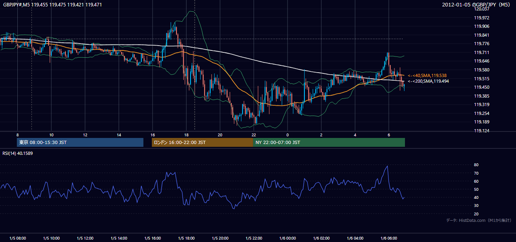Click the 1/6 00:00 bottom time label

tap(287, 238)
